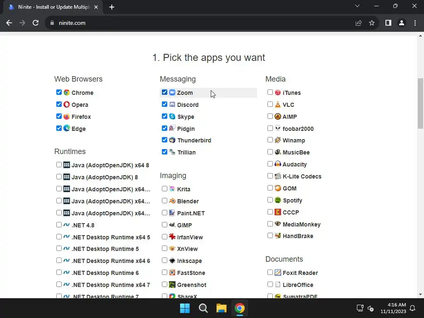The height and width of the screenshot is (318, 424).
Task: Click the Thunderbird app icon
Action: click(172, 140)
